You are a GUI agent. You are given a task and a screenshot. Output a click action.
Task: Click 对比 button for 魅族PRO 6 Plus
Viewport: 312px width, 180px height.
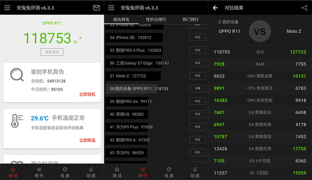click(x=197, y=50)
